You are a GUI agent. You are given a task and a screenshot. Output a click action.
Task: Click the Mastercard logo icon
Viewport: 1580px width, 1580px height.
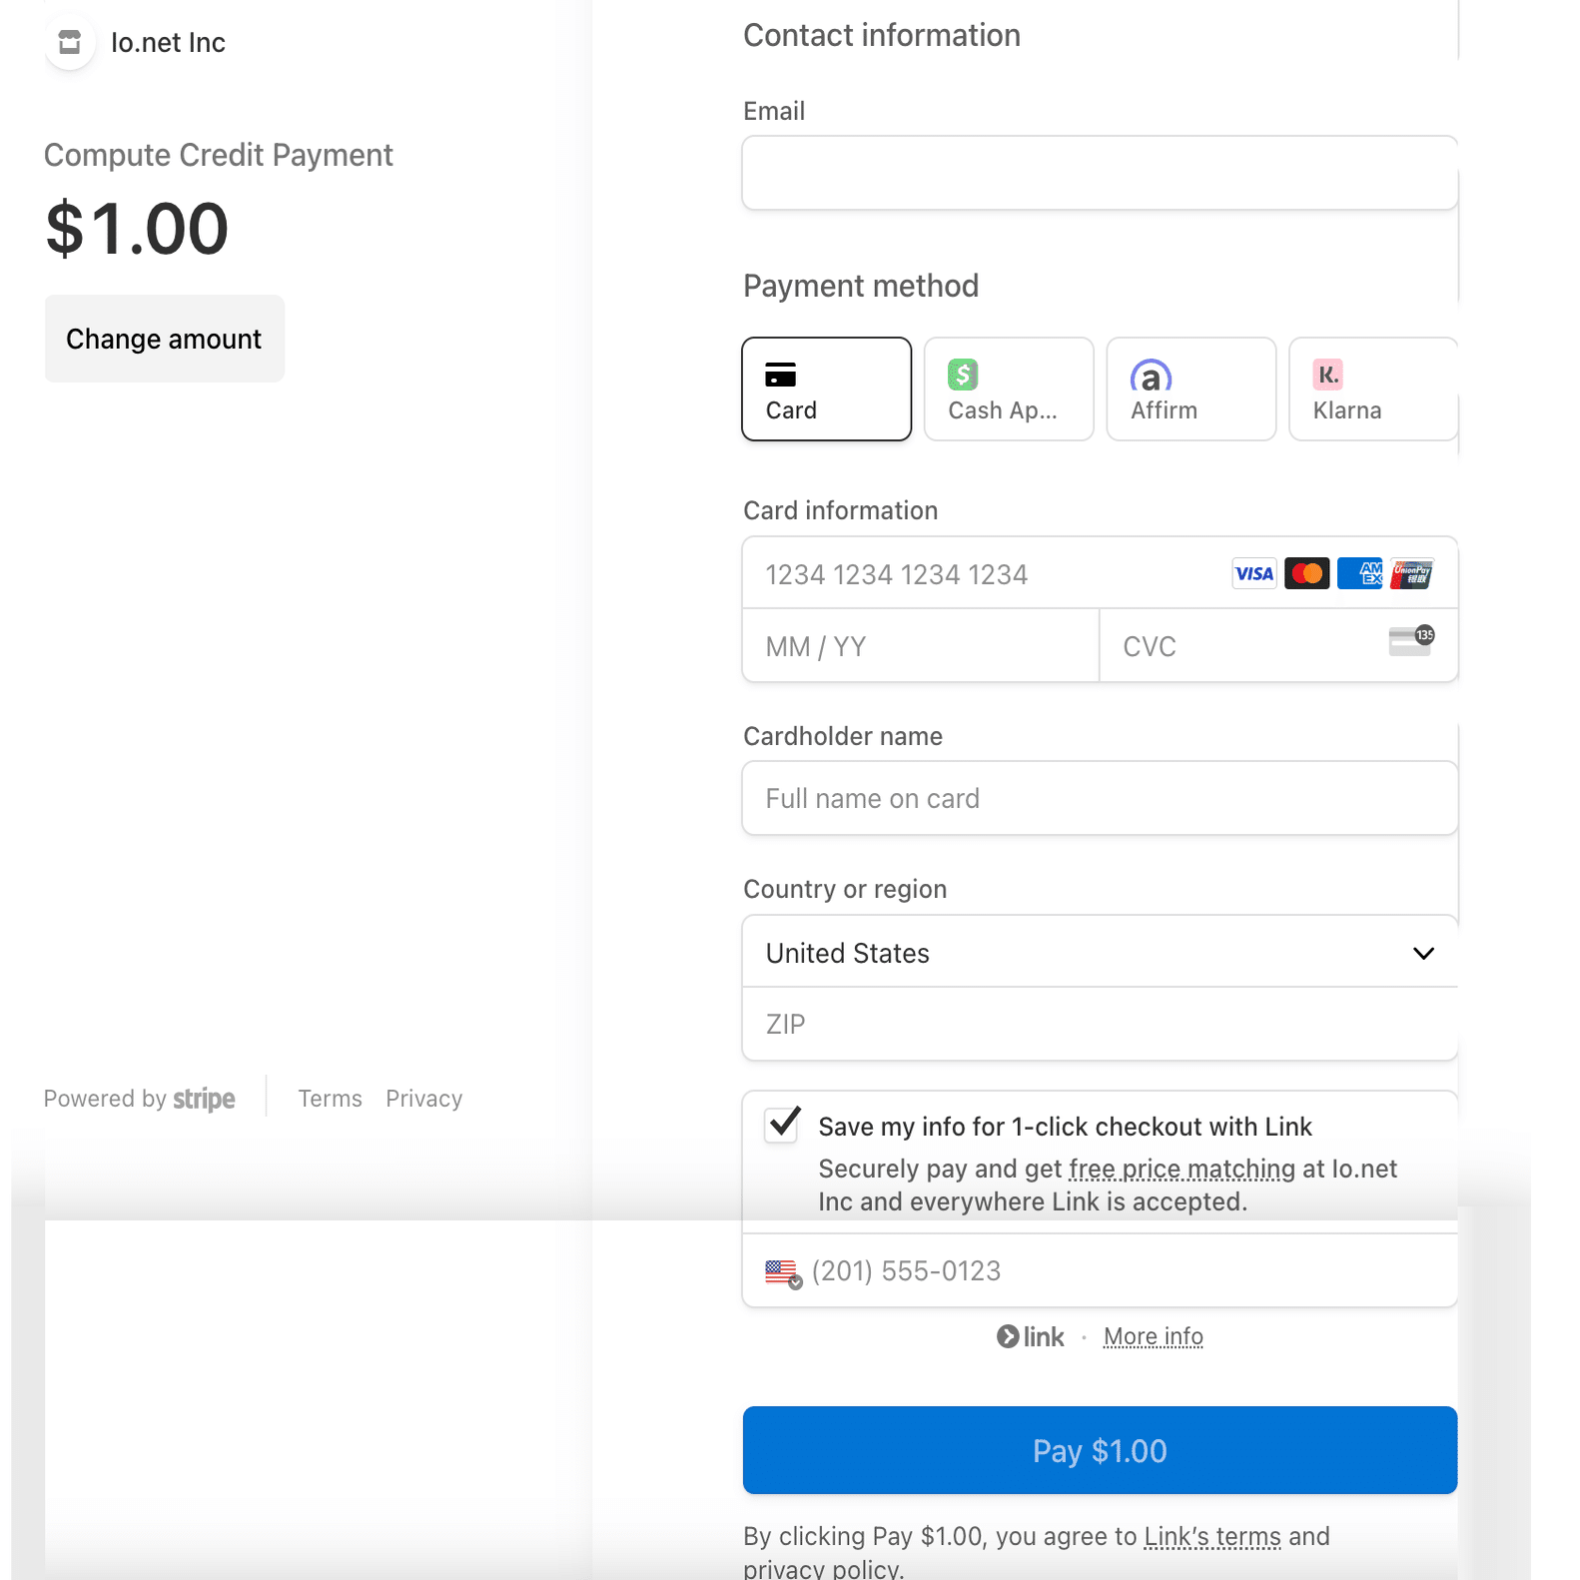1306,573
